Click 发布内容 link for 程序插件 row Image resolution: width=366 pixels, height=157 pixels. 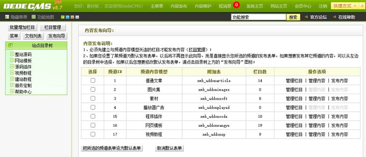[340, 116]
